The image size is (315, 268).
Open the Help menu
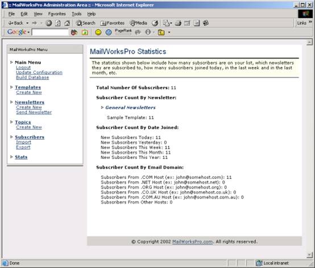92,14
